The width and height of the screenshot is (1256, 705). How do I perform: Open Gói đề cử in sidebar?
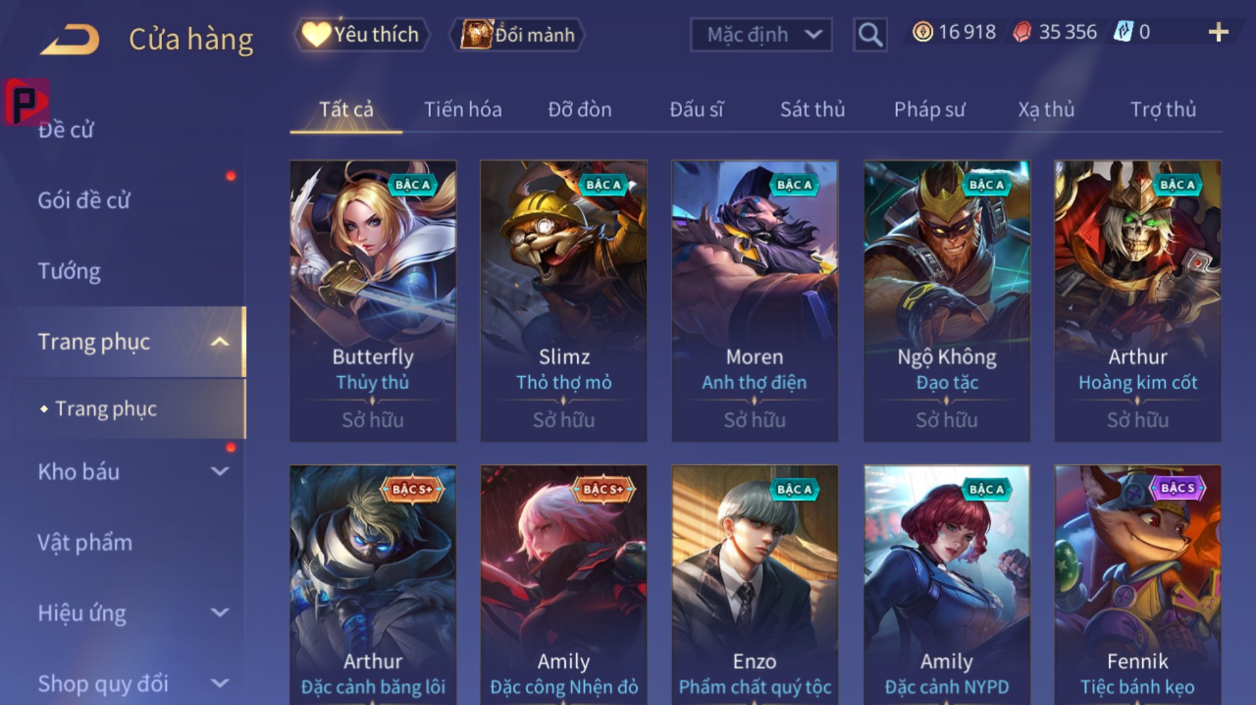tap(84, 200)
